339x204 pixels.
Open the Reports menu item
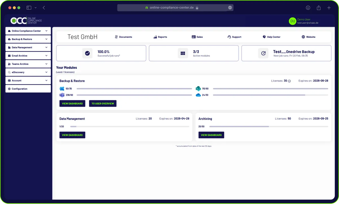click(160, 37)
